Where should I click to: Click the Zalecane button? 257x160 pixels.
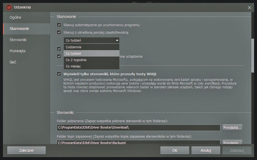(27, 150)
